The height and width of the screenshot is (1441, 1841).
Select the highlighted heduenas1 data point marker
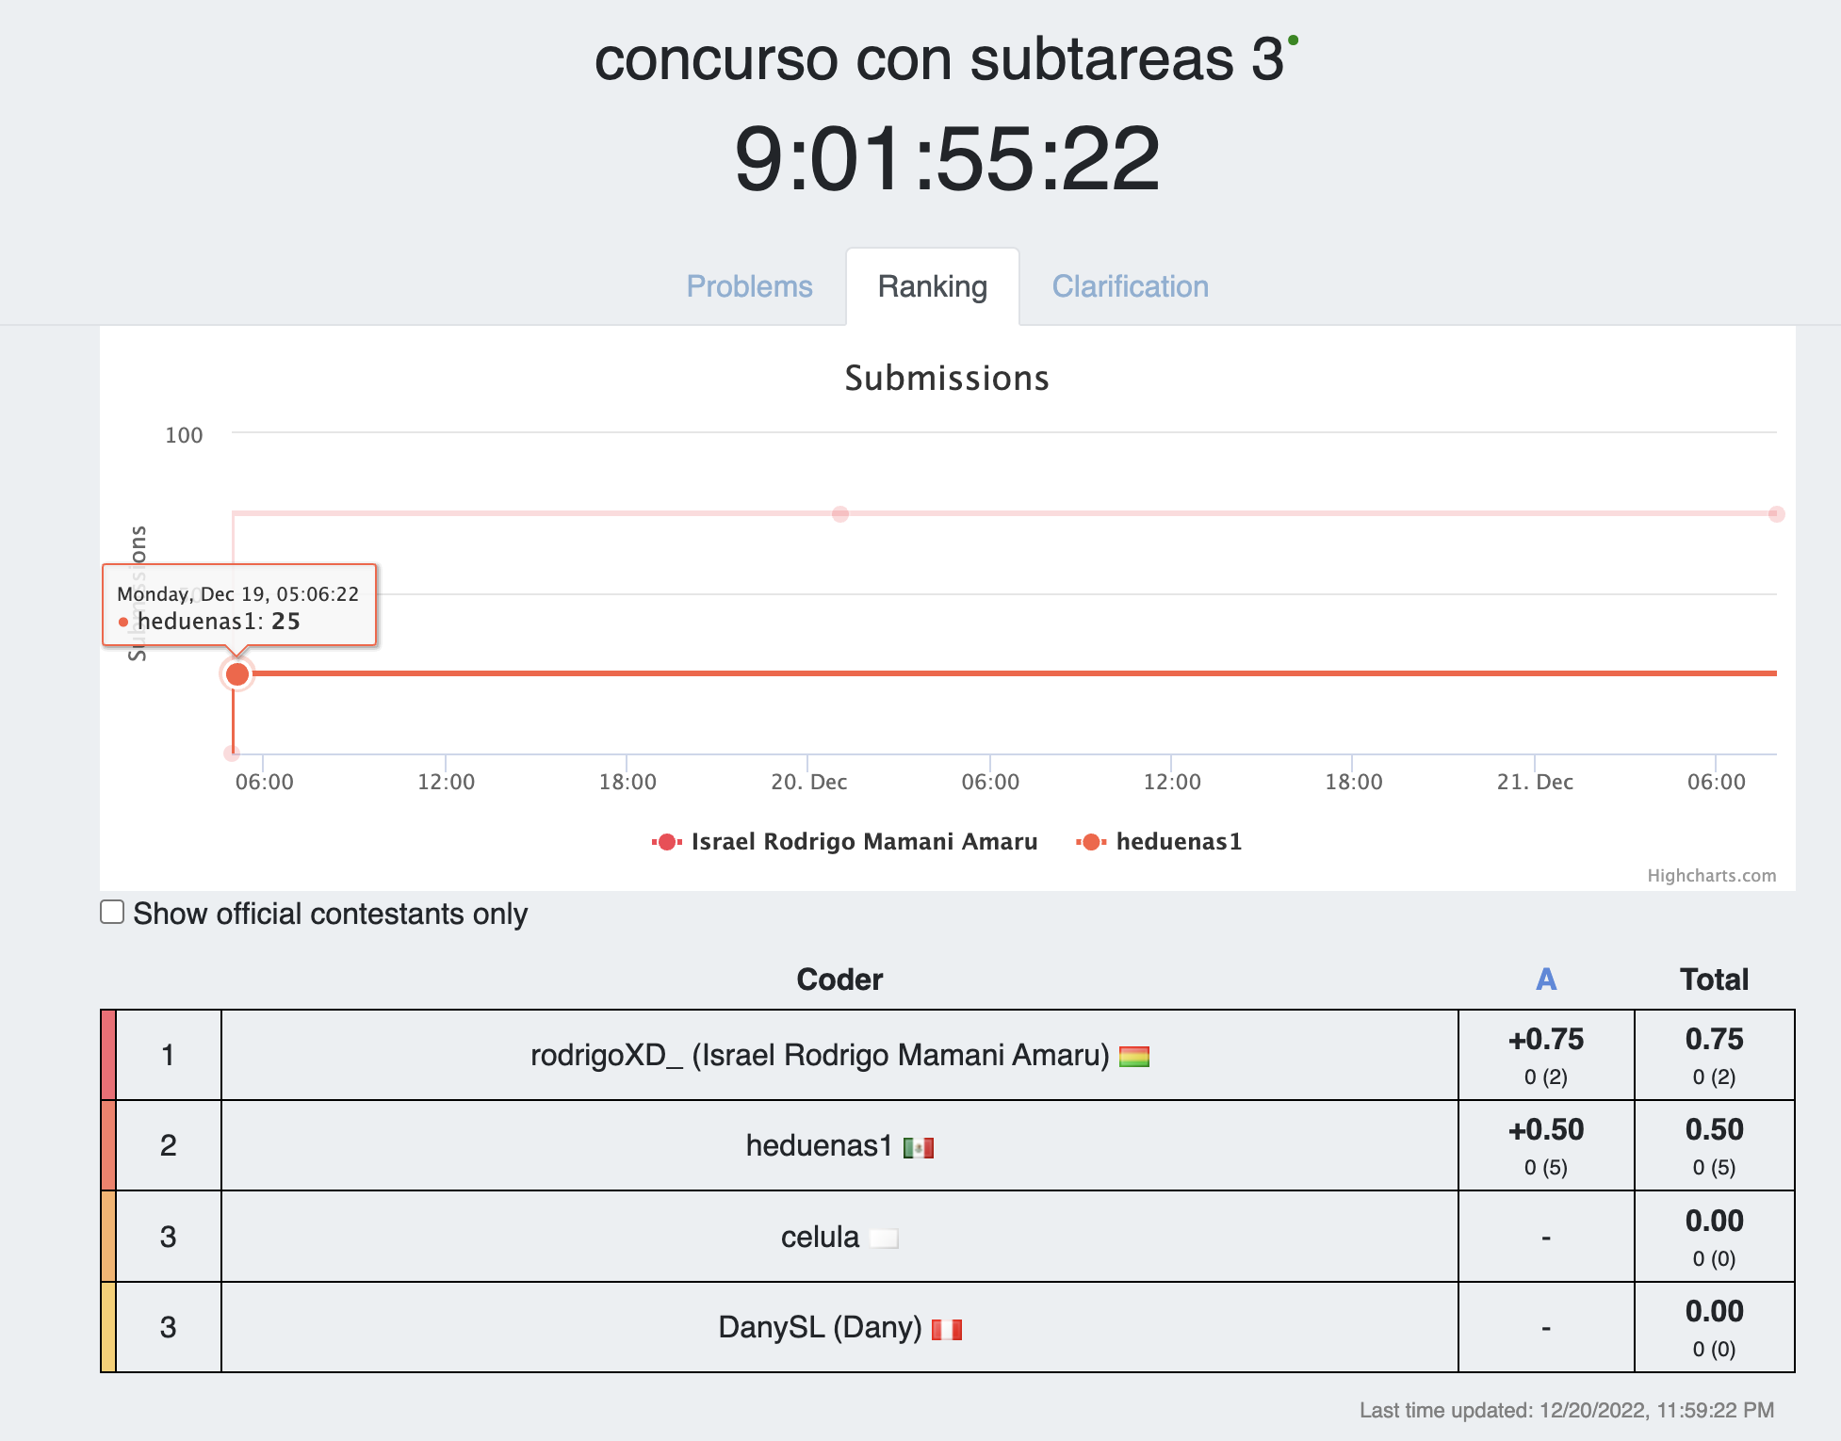[x=236, y=673]
